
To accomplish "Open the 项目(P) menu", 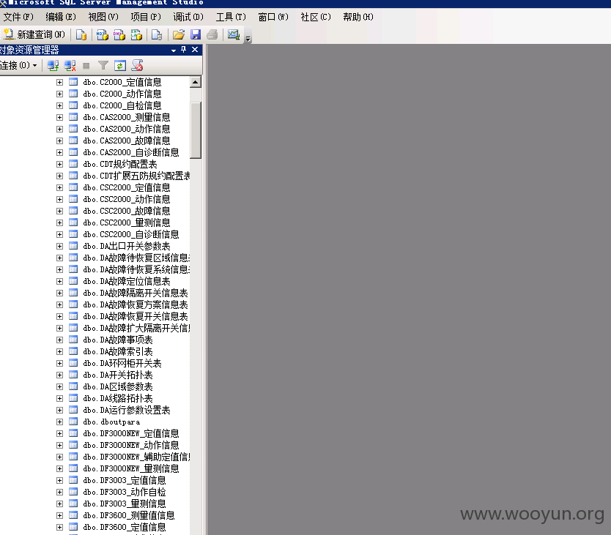I will click(146, 17).
